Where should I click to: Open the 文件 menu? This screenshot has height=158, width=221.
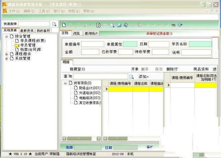tap(14, 11)
